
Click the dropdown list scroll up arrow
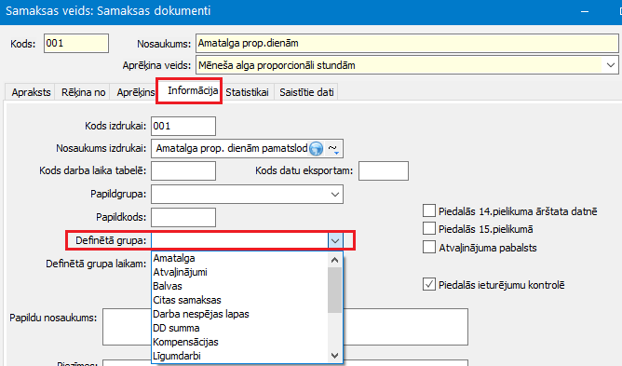coord(335,260)
